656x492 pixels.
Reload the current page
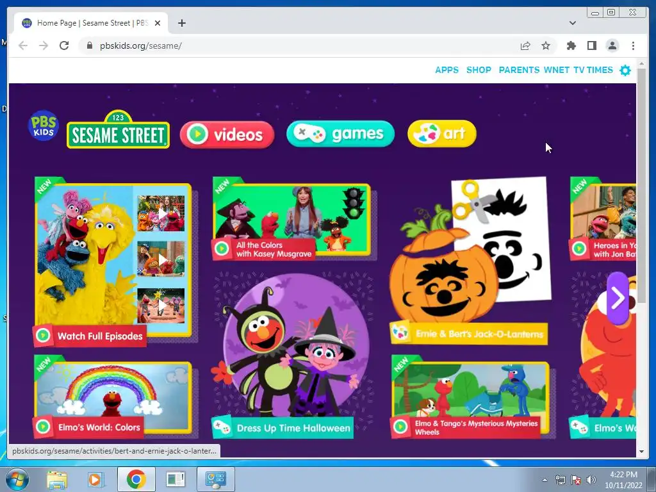64,45
